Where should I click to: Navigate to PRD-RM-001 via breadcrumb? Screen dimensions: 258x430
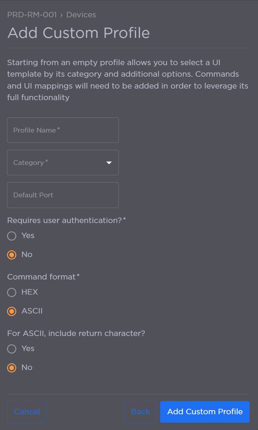tap(32, 14)
